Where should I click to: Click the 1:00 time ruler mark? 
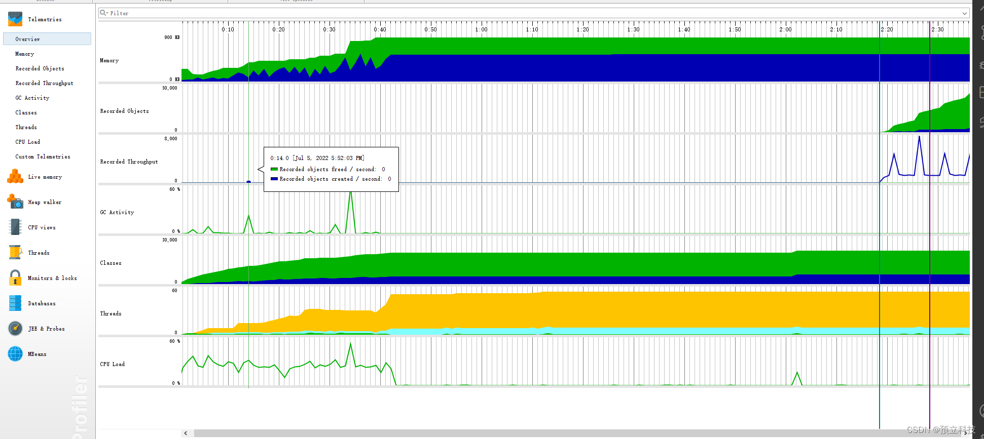[x=482, y=29]
